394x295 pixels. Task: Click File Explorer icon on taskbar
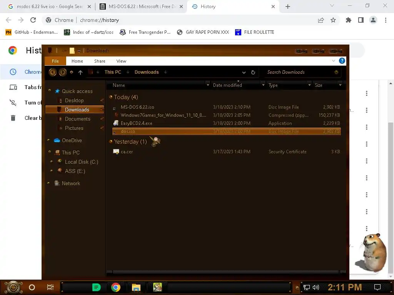[136, 287]
